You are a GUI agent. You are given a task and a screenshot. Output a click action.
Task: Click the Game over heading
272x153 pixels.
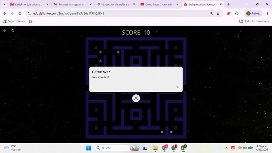pos(101,72)
